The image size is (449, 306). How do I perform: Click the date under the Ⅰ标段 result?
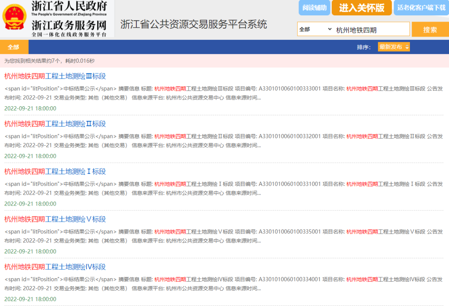tap(30, 204)
